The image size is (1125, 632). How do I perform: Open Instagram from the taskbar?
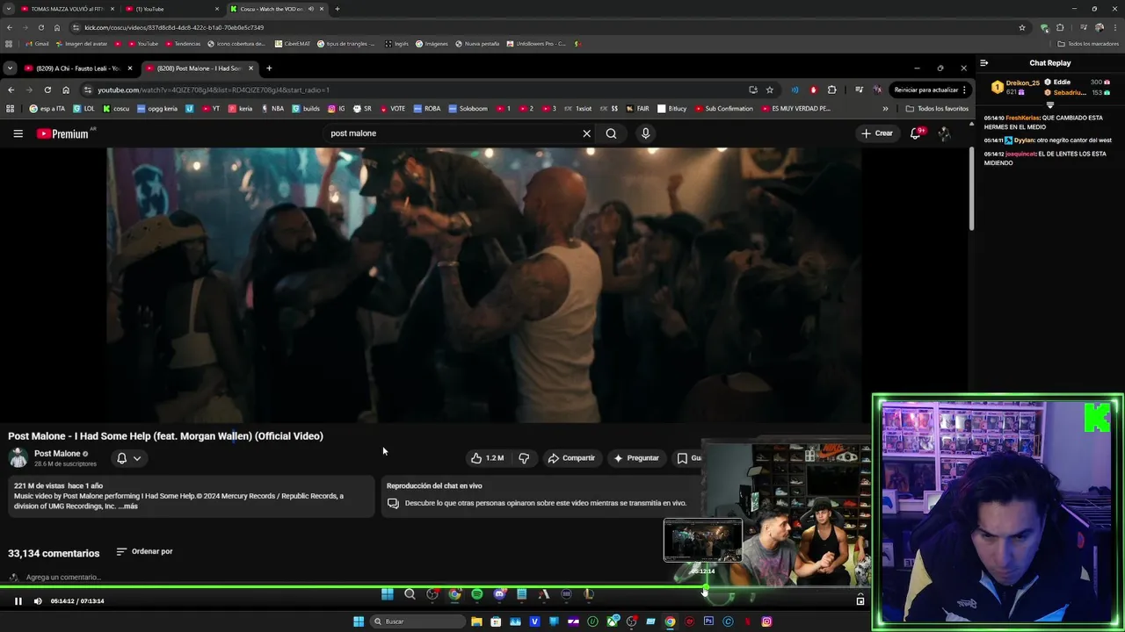pyautogui.click(x=766, y=621)
